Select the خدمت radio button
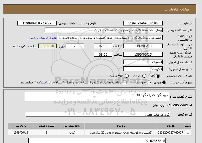 (x=144, y=76)
